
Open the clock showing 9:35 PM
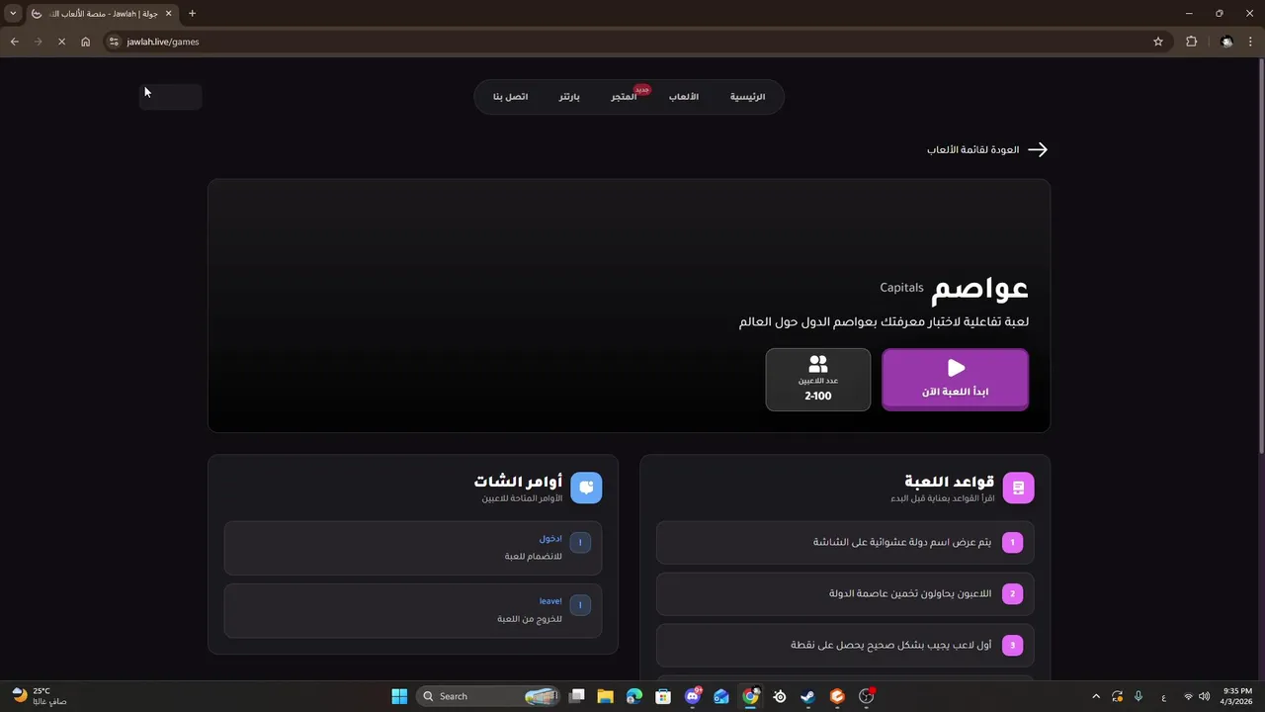click(1237, 696)
